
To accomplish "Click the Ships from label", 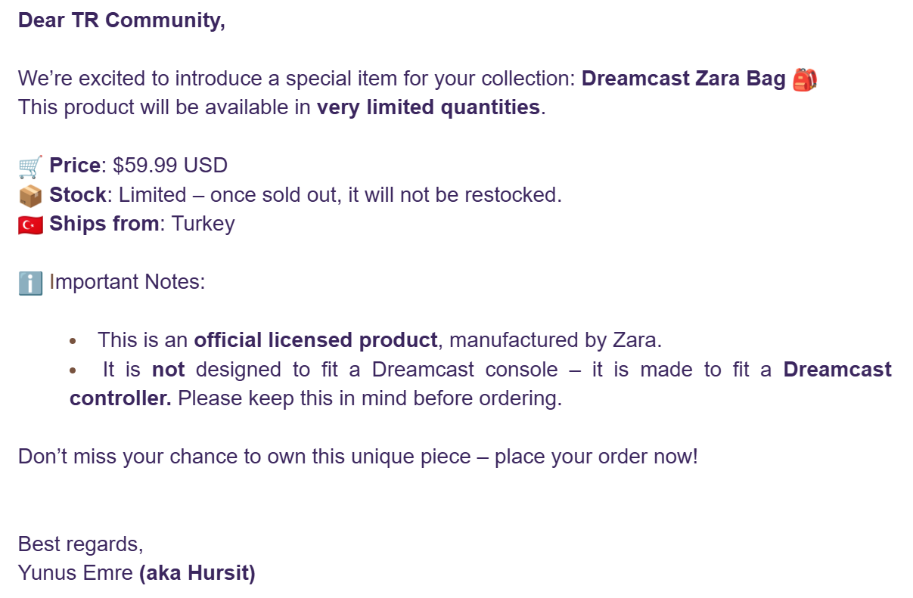I will click(x=105, y=225).
